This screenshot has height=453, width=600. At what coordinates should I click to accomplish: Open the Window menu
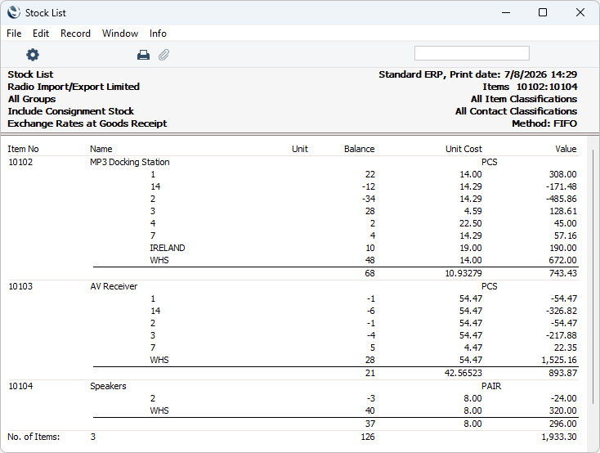pos(120,34)
